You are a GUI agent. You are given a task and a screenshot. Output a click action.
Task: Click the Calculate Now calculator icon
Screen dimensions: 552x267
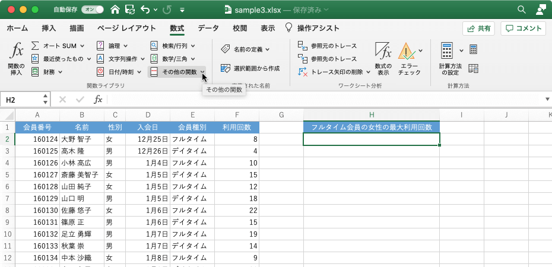pyautogui.click(x=473, y=50)
